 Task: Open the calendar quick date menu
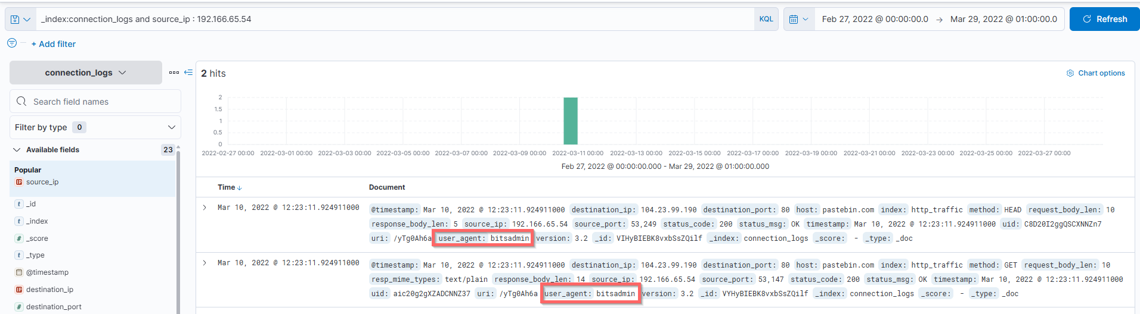(799, 19)
